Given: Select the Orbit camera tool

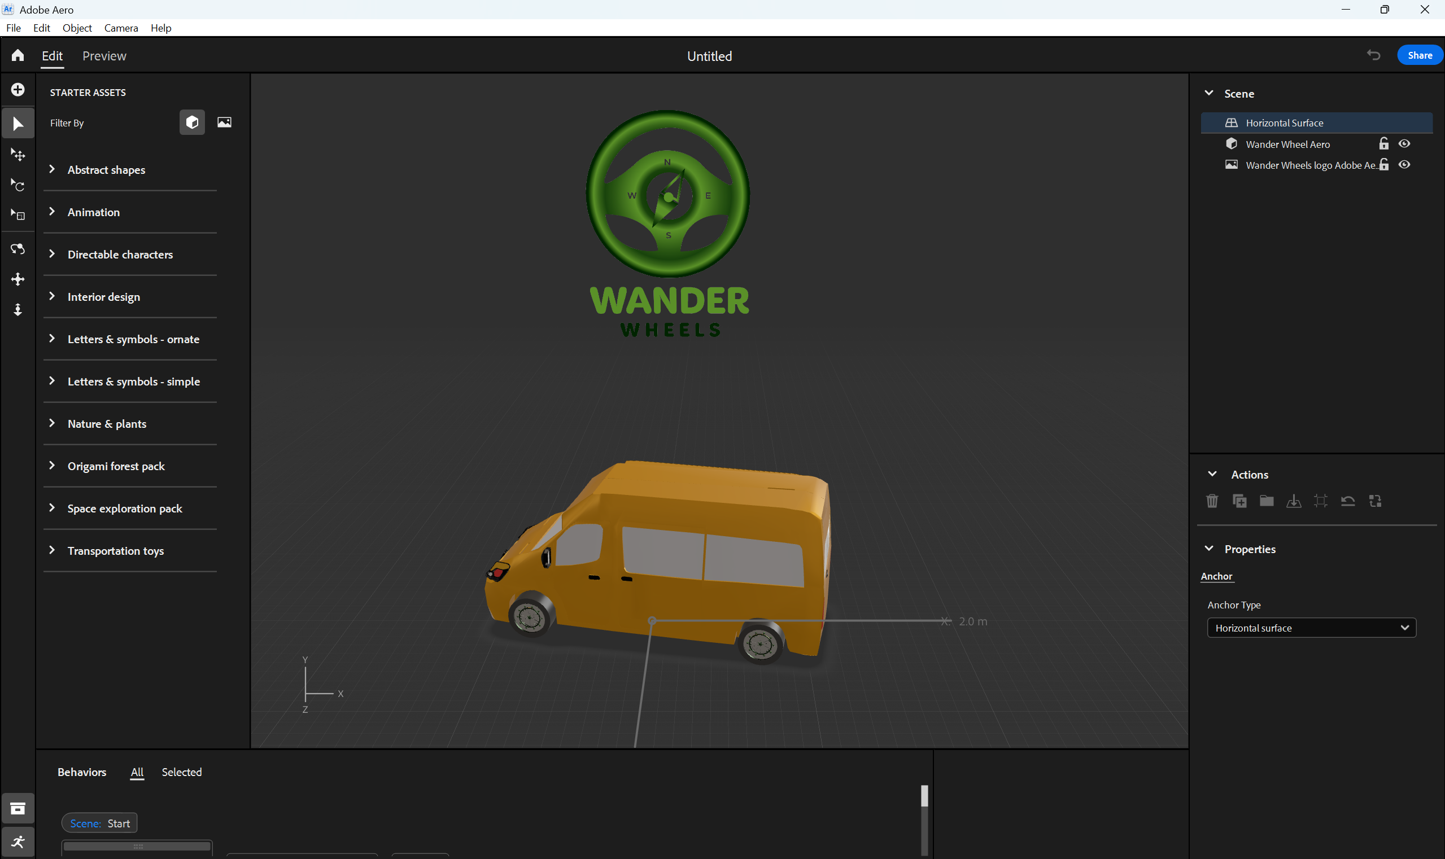Looking at the screenshot, I should coord(18,249).
